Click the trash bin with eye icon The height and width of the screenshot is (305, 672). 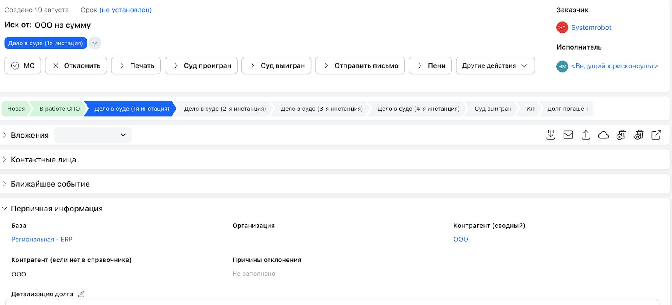click(639, 135)
